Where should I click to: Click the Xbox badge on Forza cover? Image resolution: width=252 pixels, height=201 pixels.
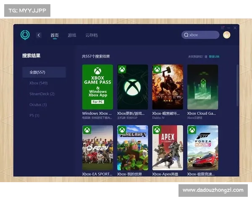click(192, 130)
